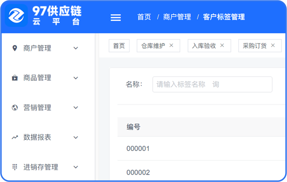Click 客户标签管理 in the breadcrumb
The height and width of the screenshot is (182, 287).
point(224,17)
